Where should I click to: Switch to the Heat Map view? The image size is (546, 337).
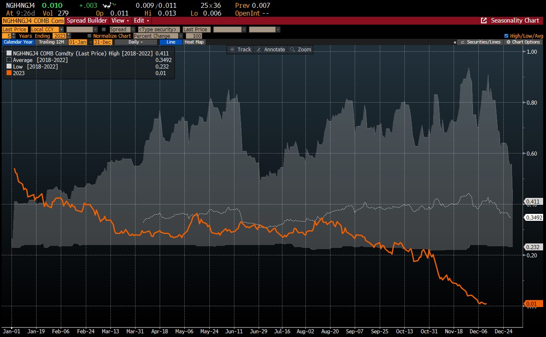tap(194, 42)
